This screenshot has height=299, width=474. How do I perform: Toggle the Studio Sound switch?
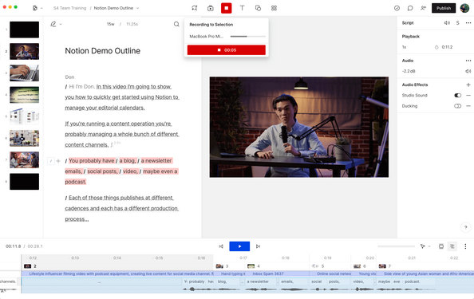point(458,96)
